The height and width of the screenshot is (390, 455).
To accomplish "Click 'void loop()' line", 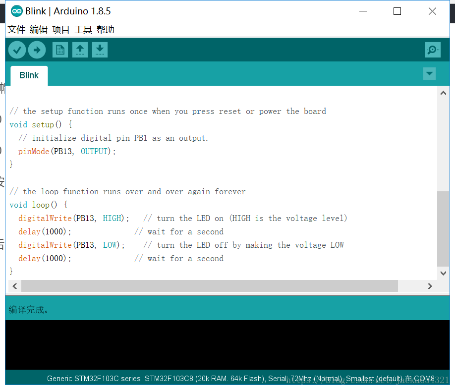I will pos(38,205).
